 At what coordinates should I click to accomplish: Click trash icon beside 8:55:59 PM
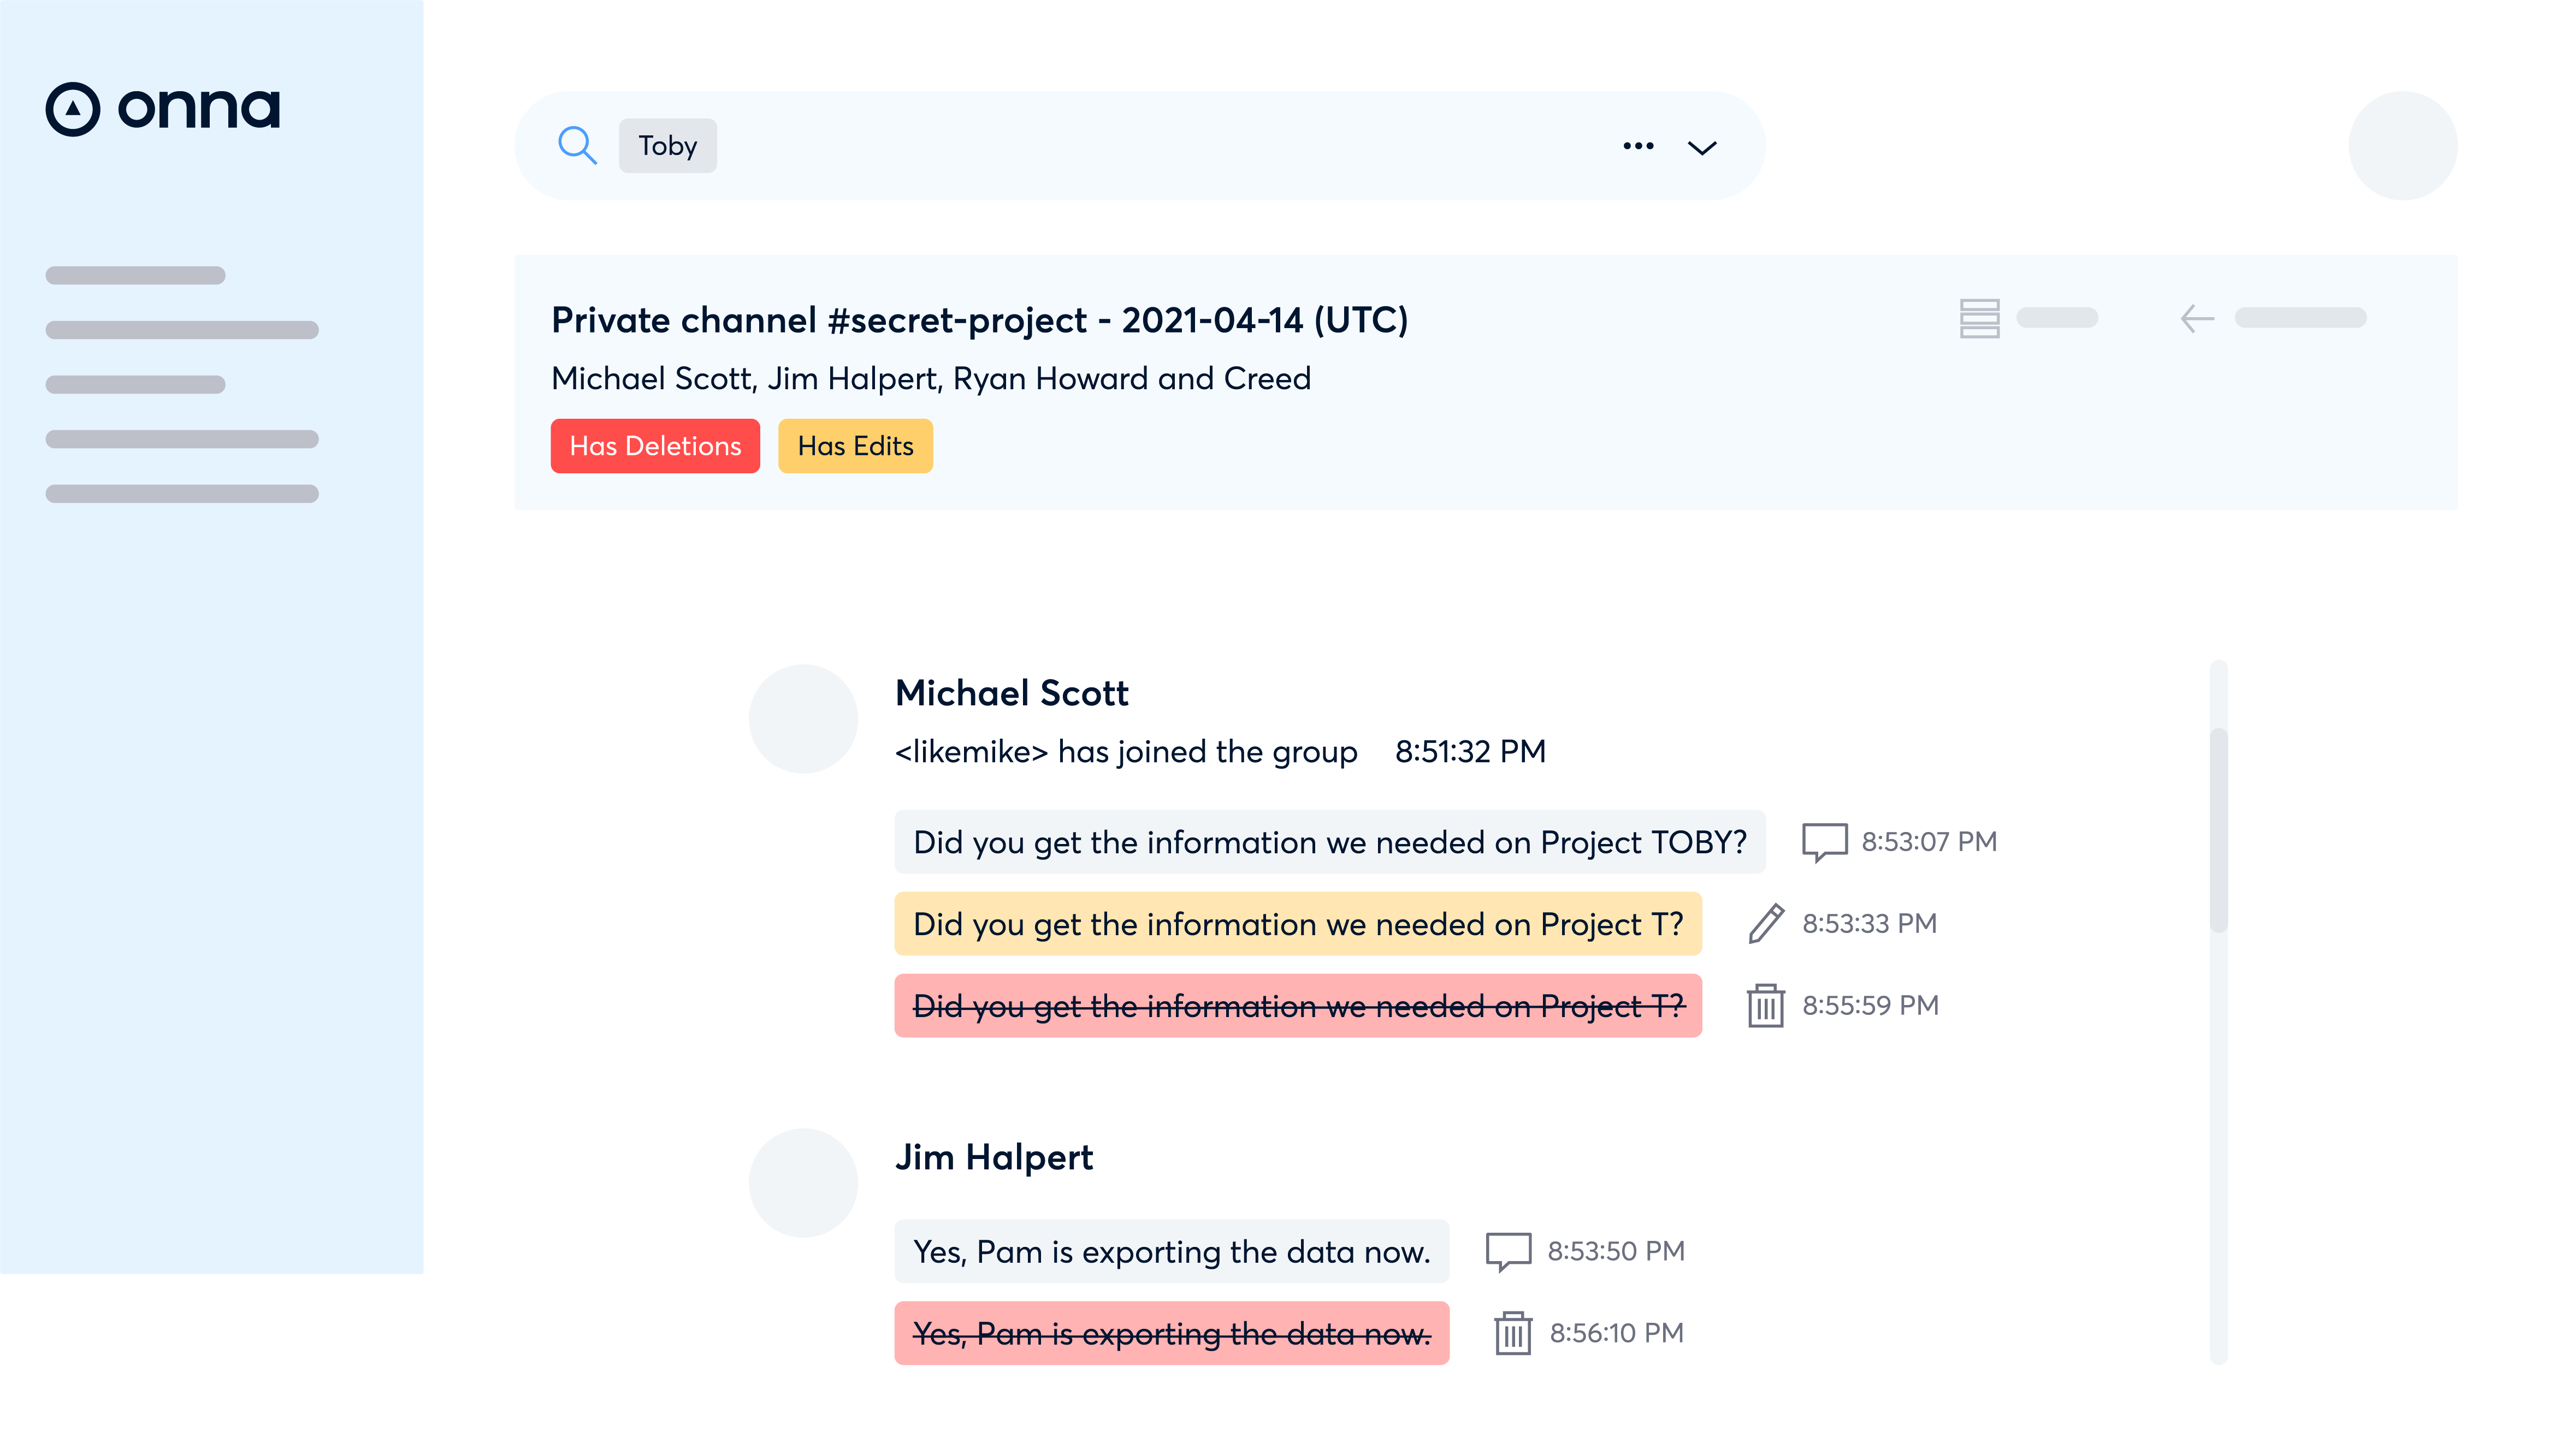click(x=1765, y=1005)
